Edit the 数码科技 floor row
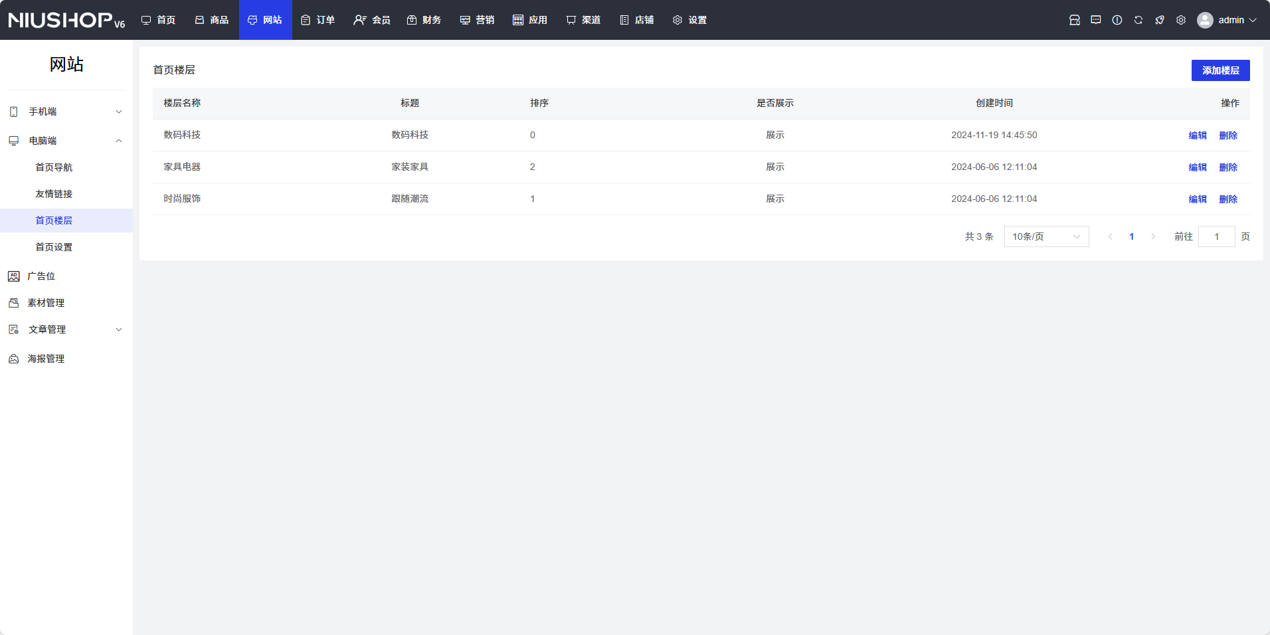 click(1197, 136)
